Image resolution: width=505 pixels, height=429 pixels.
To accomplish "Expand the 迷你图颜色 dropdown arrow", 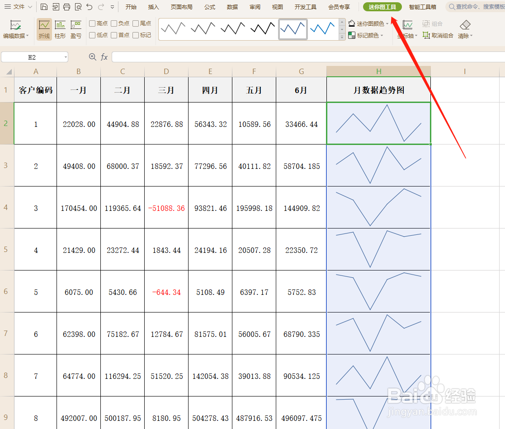I will [387, 23].
